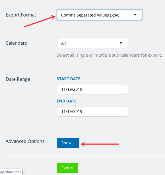
Task: Click the 'All' value in the Calendars selector
Action: coord(63,43)
